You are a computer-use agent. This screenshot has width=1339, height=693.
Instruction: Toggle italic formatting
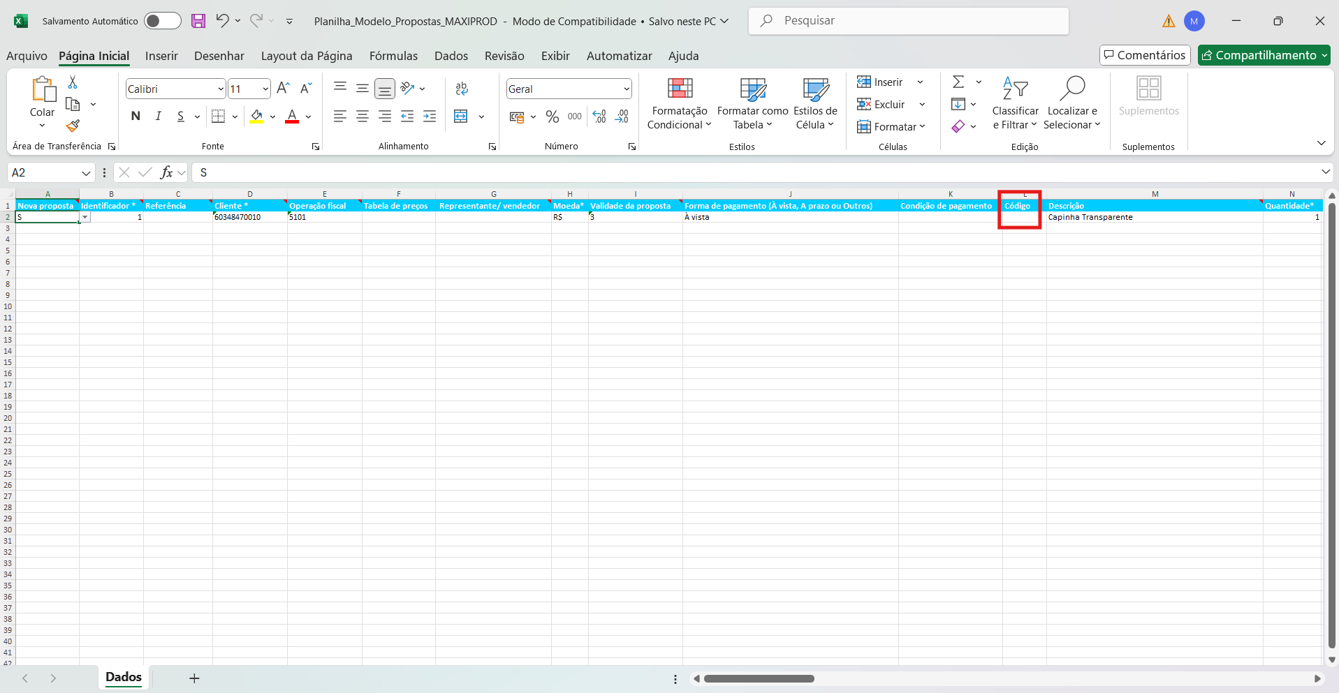pos(159,117)
